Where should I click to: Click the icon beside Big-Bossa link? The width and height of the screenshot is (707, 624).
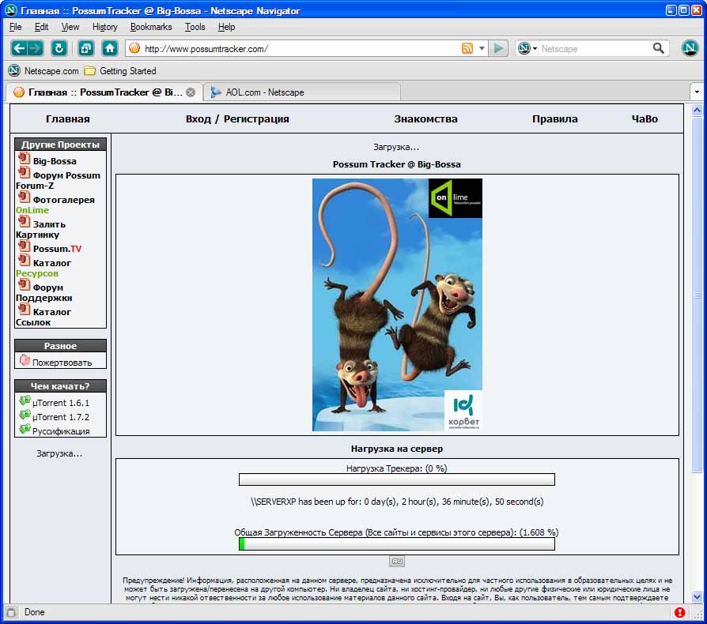tap(24, 159)
